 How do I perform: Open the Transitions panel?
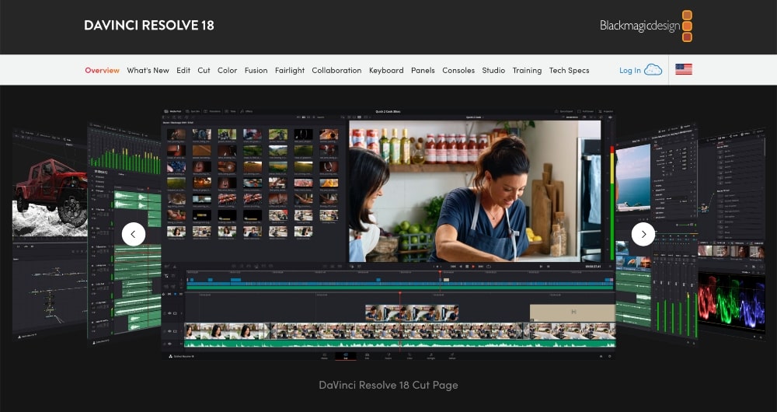click(213, 111)
